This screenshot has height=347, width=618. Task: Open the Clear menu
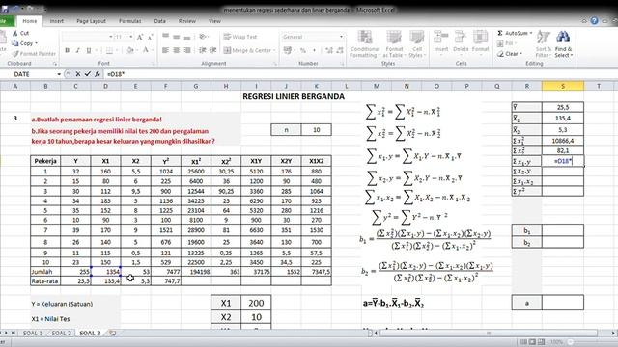509,54
